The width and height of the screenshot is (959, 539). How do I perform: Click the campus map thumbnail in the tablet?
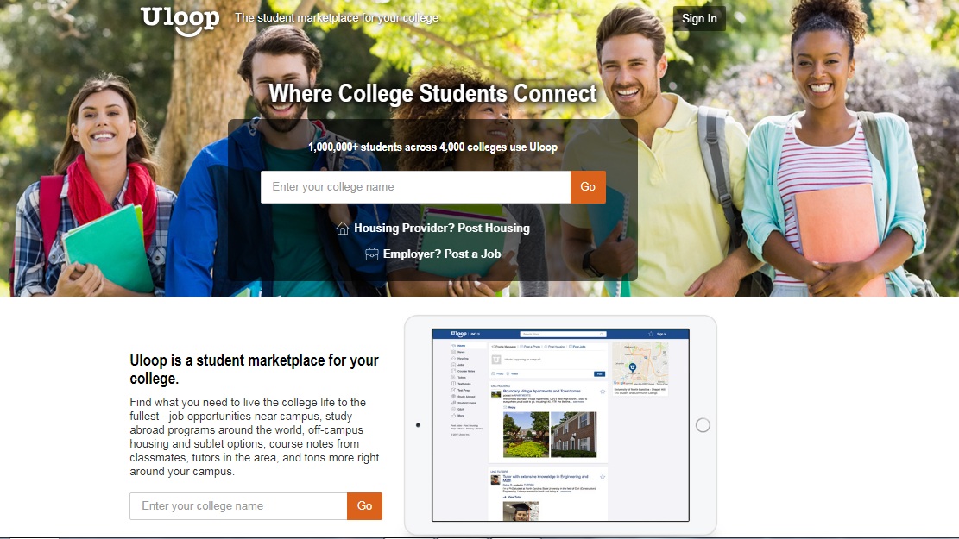coord(640,364)
